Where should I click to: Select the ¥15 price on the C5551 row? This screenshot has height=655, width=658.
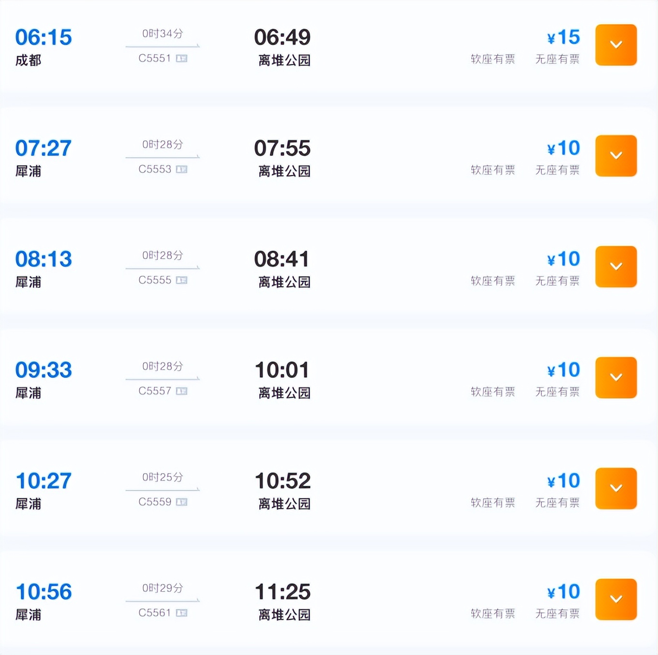564,37
